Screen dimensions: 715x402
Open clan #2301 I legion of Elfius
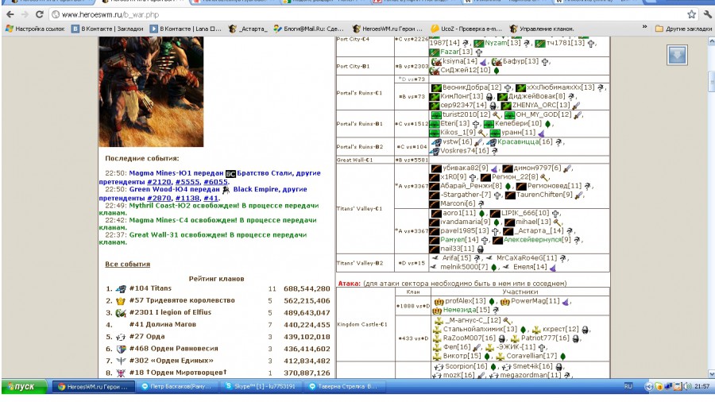(170, 312)
